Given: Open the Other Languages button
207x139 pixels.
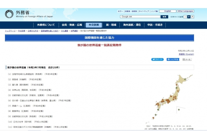Looking at the screenshot, I should click(185, 11).
